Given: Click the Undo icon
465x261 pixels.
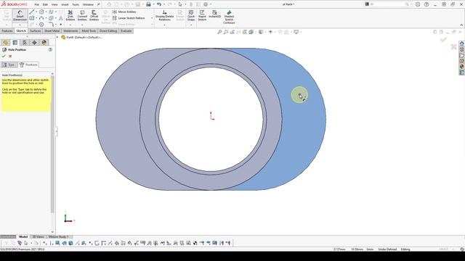Looking at the screenshot, I should (159, 4).
